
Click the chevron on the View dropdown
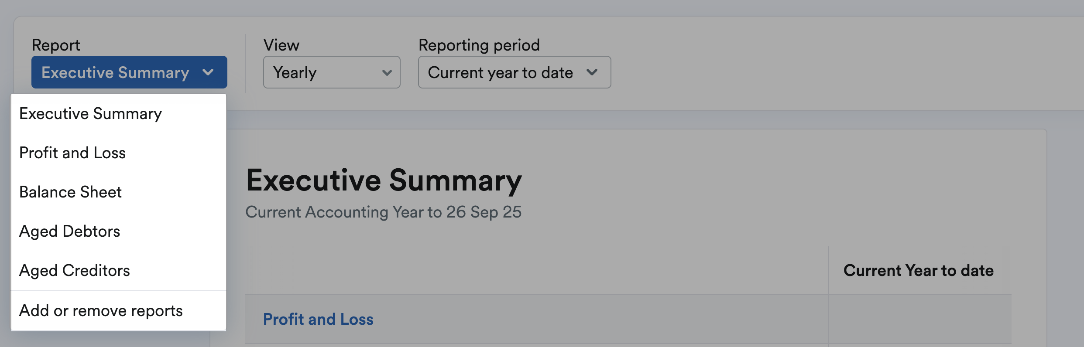point(386,73)
